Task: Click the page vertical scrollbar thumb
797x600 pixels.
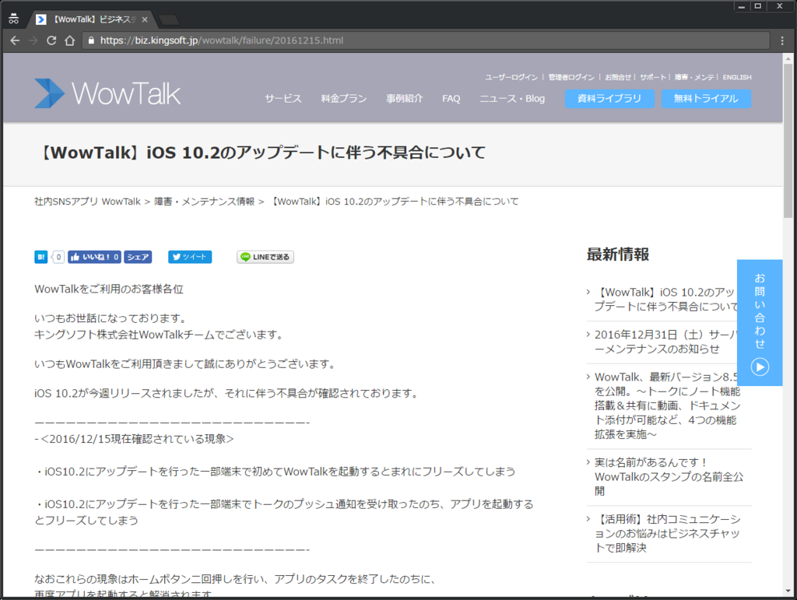Action: pyautogui.click(x=788, y=141)
